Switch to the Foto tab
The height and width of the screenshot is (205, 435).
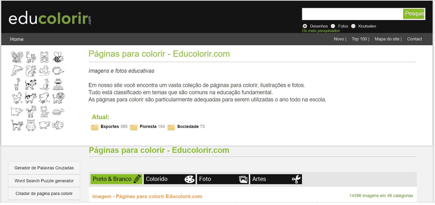[223, 179]
